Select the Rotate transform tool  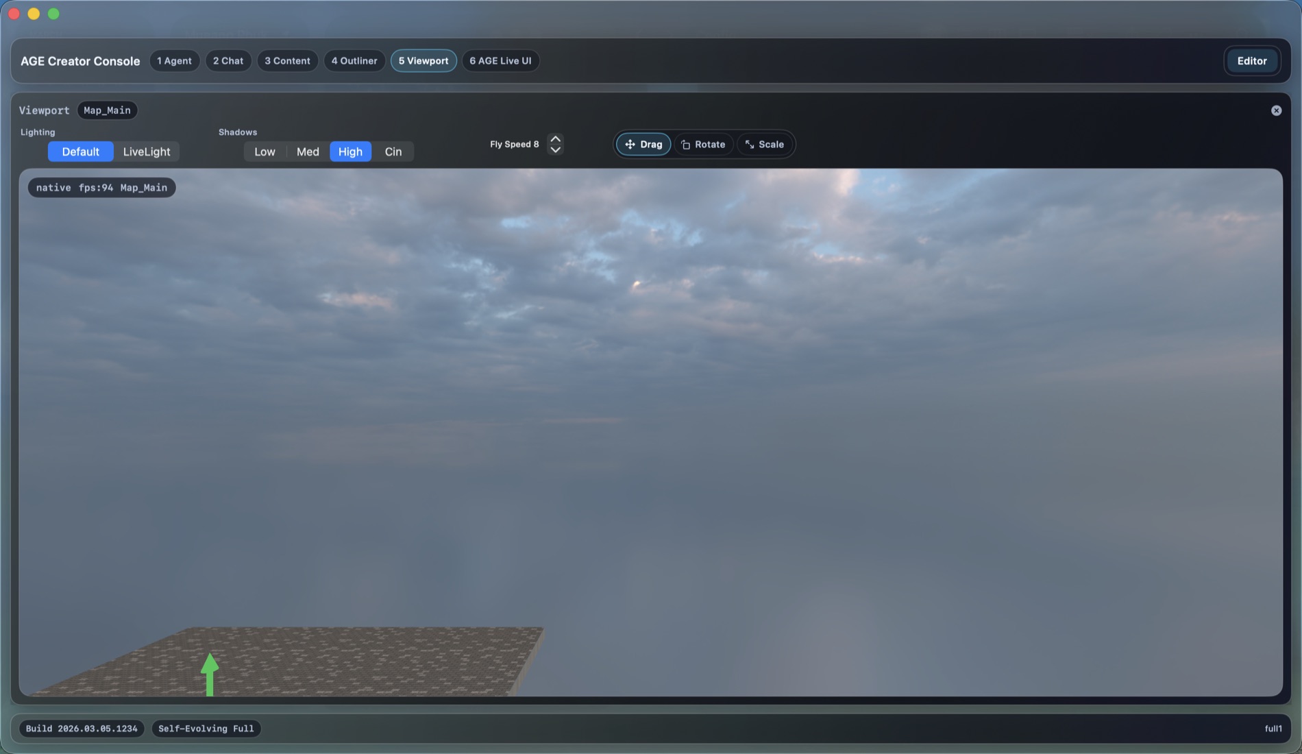(x=703, y=144)
